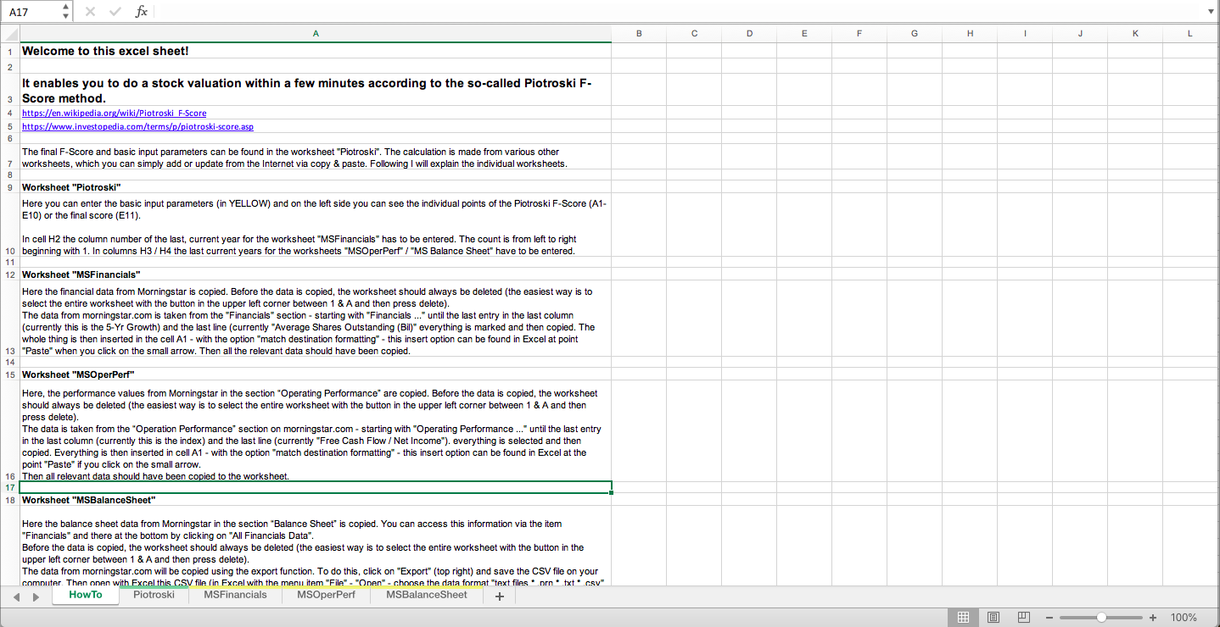
Task: Click the zoom in plus button
Action: [1153, 618]
